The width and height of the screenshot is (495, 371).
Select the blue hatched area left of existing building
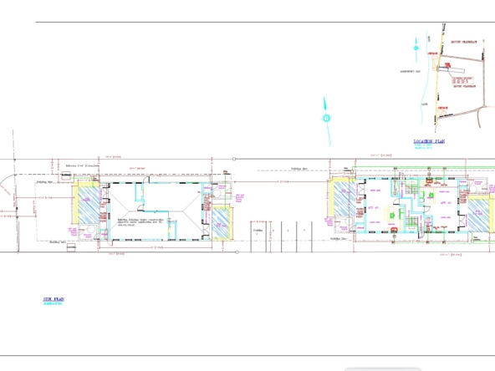click(x=89, y=206)
